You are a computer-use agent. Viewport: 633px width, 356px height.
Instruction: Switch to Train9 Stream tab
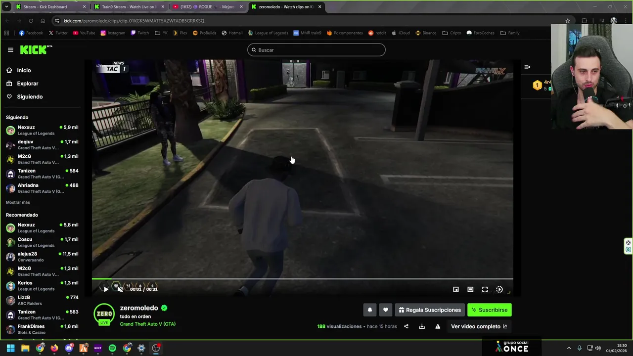click(x=129, y=7)
